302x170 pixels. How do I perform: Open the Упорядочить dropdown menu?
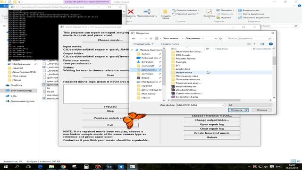(143, 44)
